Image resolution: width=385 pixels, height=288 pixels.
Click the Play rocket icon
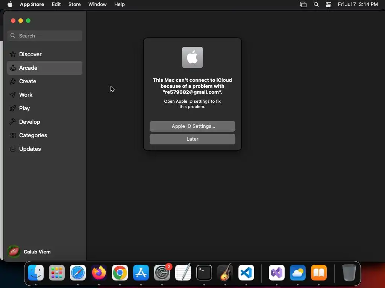(13, 108)
